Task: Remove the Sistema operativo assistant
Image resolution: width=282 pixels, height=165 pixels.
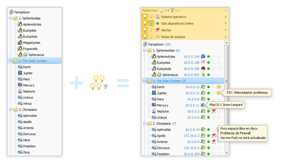Action: 226,17
